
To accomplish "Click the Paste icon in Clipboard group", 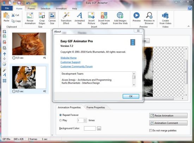I will point(6,16).
